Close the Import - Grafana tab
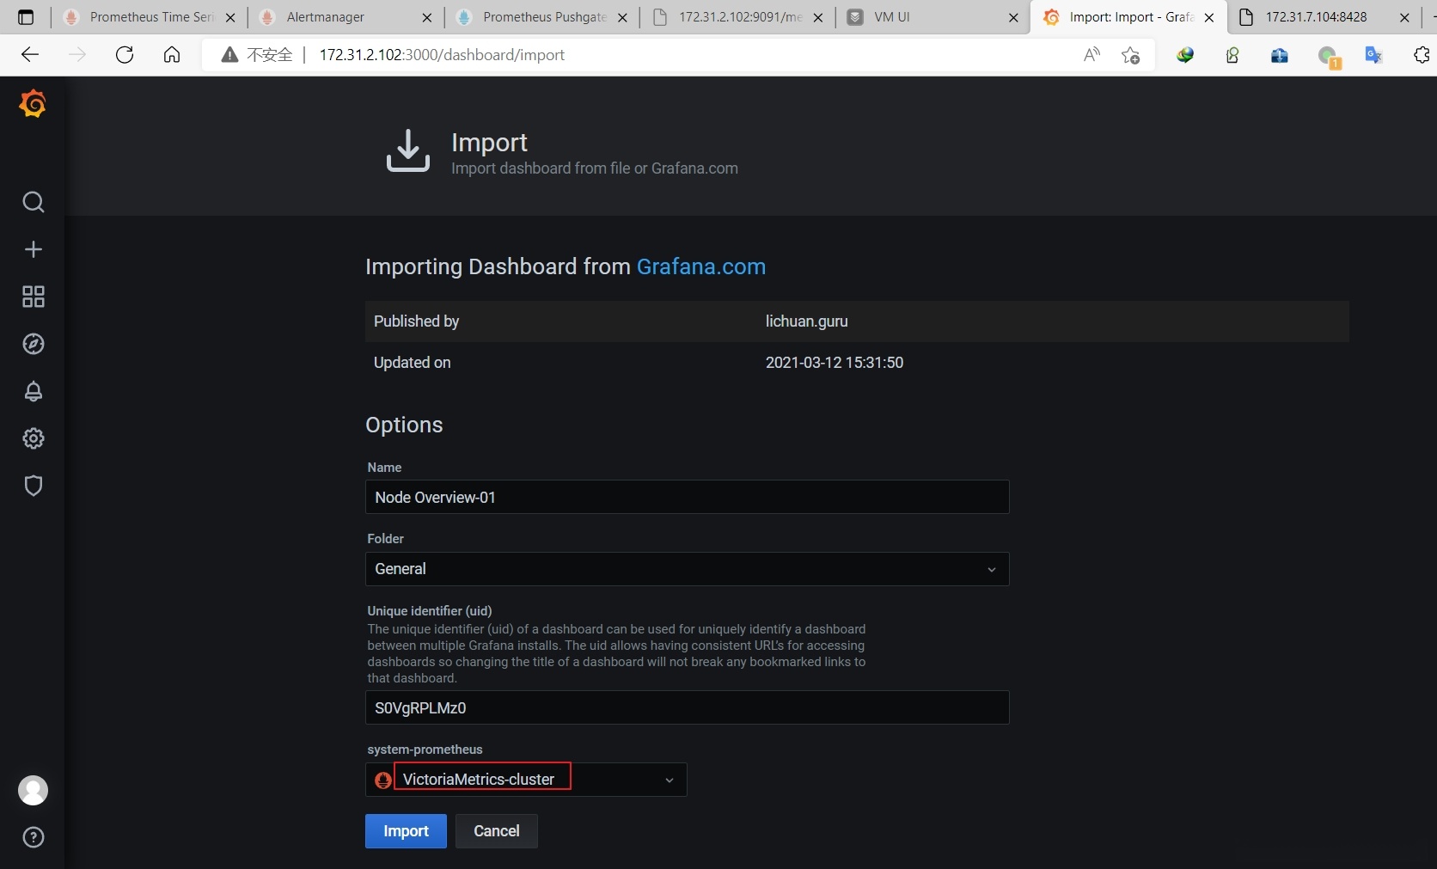The width and height of the screenshot is (1437, 869). point(1209,17)
